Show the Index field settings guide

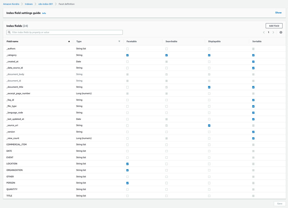pyautogui.click(x=278, y=13)
